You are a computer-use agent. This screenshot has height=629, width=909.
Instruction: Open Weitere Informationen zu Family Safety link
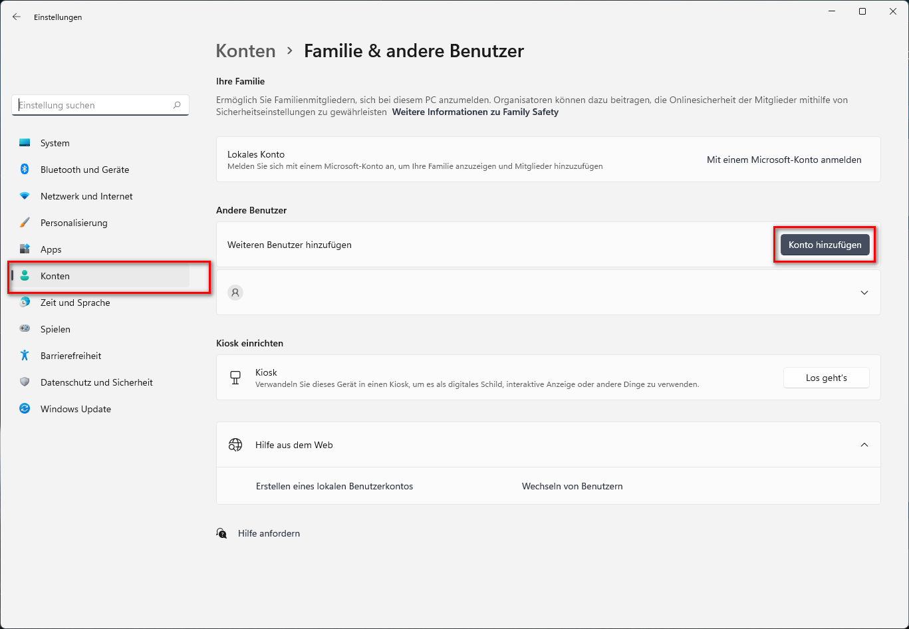tap(475, 112)
